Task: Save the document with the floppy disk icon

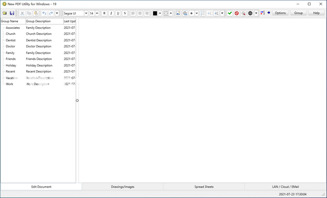Action: click(x=12, y=13)
